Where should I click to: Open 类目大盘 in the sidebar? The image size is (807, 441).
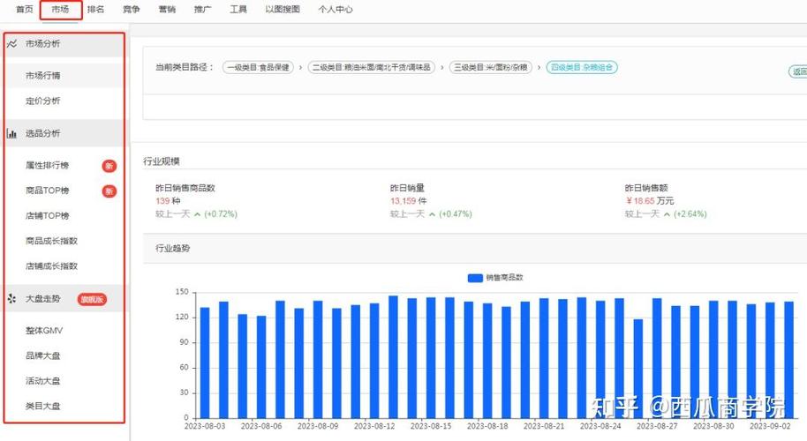click(43, 406)
